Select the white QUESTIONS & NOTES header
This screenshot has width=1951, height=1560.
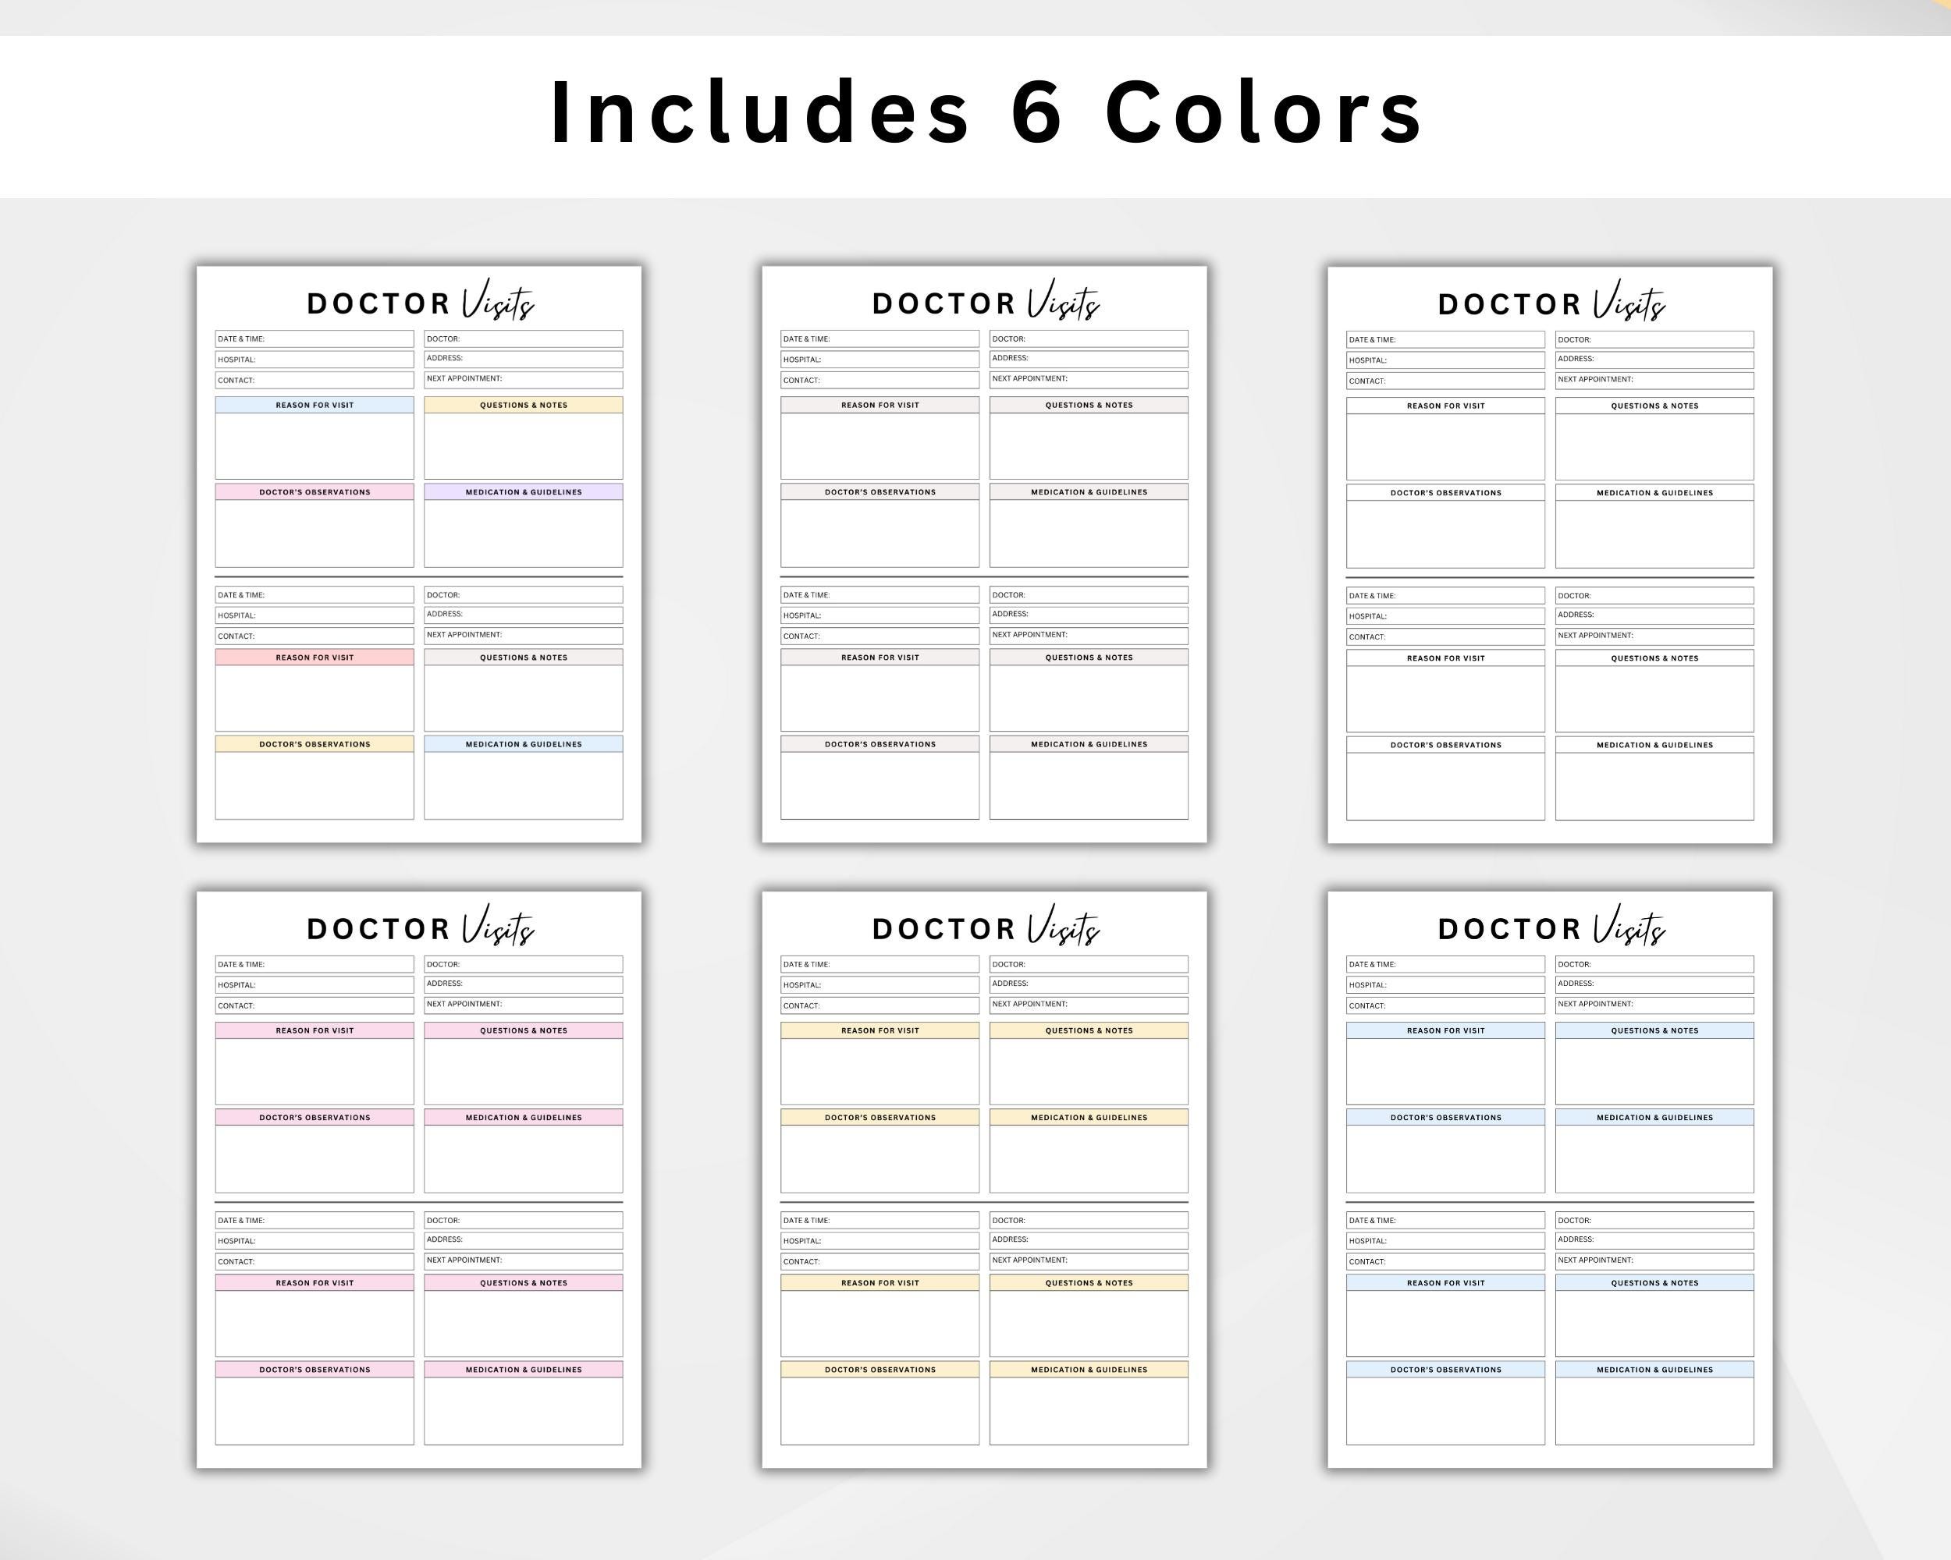[1654, 405]
